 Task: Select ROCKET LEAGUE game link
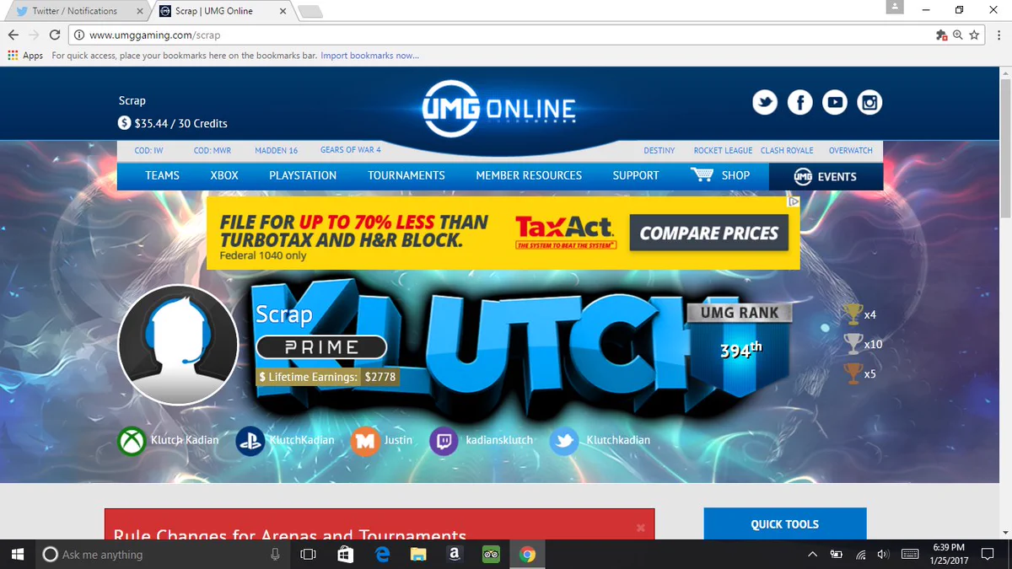click(x=723, y=150)
